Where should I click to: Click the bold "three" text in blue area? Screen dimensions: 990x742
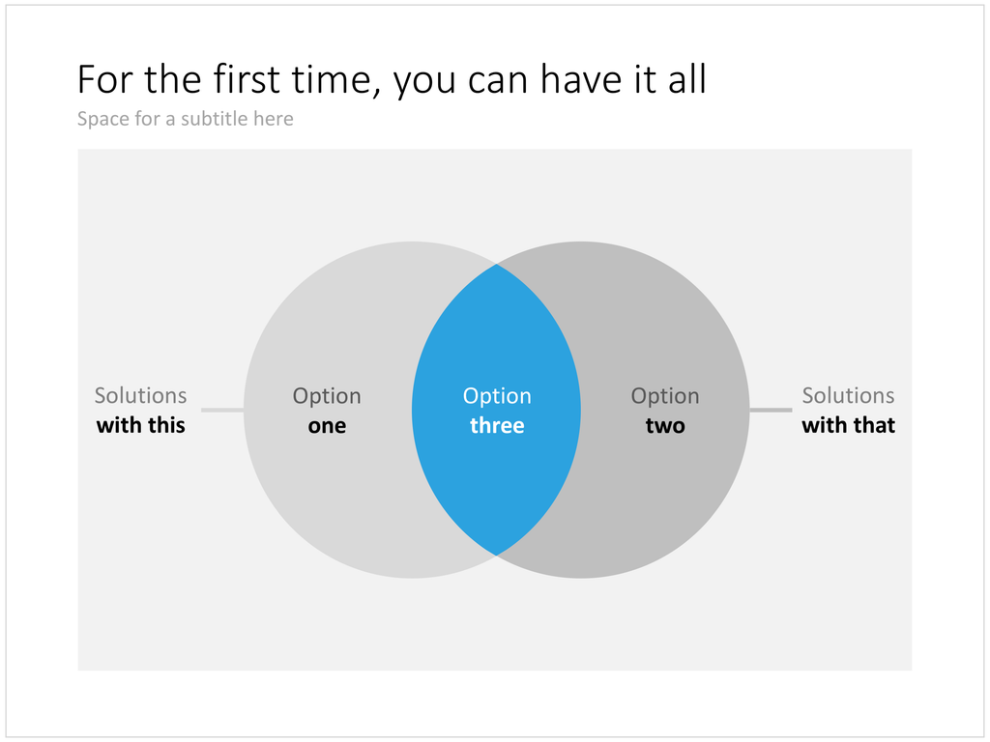tap(497, 425)
